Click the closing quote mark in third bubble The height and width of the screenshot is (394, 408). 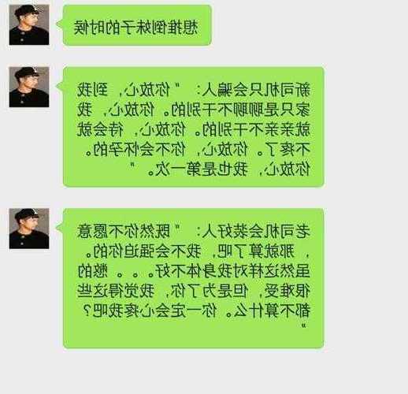[304, 326]
